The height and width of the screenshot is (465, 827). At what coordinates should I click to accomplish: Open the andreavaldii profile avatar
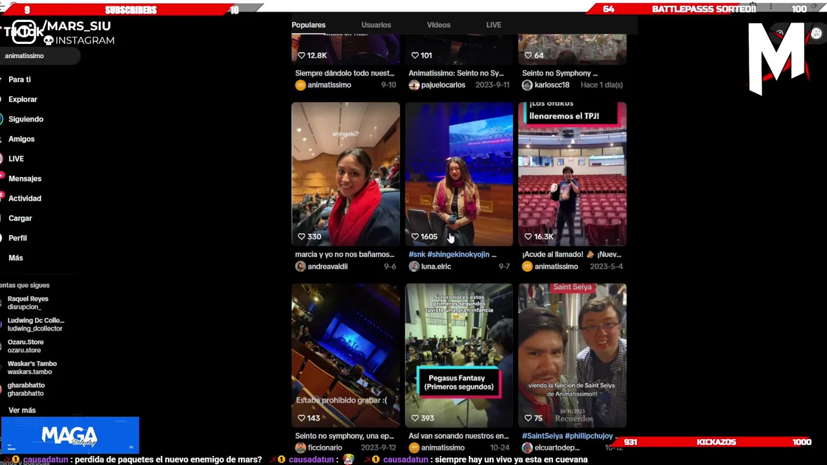[x=300, y=266]
